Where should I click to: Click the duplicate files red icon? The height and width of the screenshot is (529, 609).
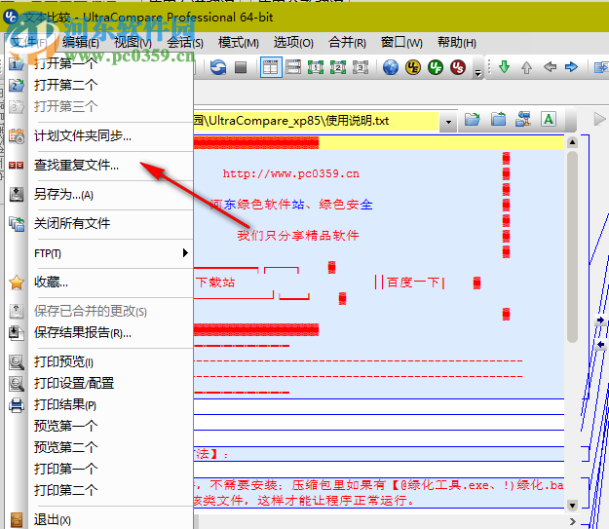click(17, 166)
